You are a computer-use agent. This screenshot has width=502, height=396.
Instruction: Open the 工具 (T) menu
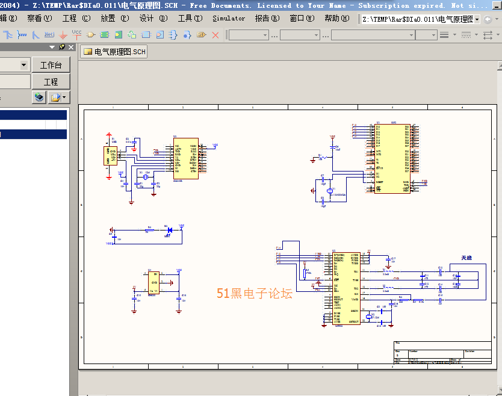click(x=190, y=19)
